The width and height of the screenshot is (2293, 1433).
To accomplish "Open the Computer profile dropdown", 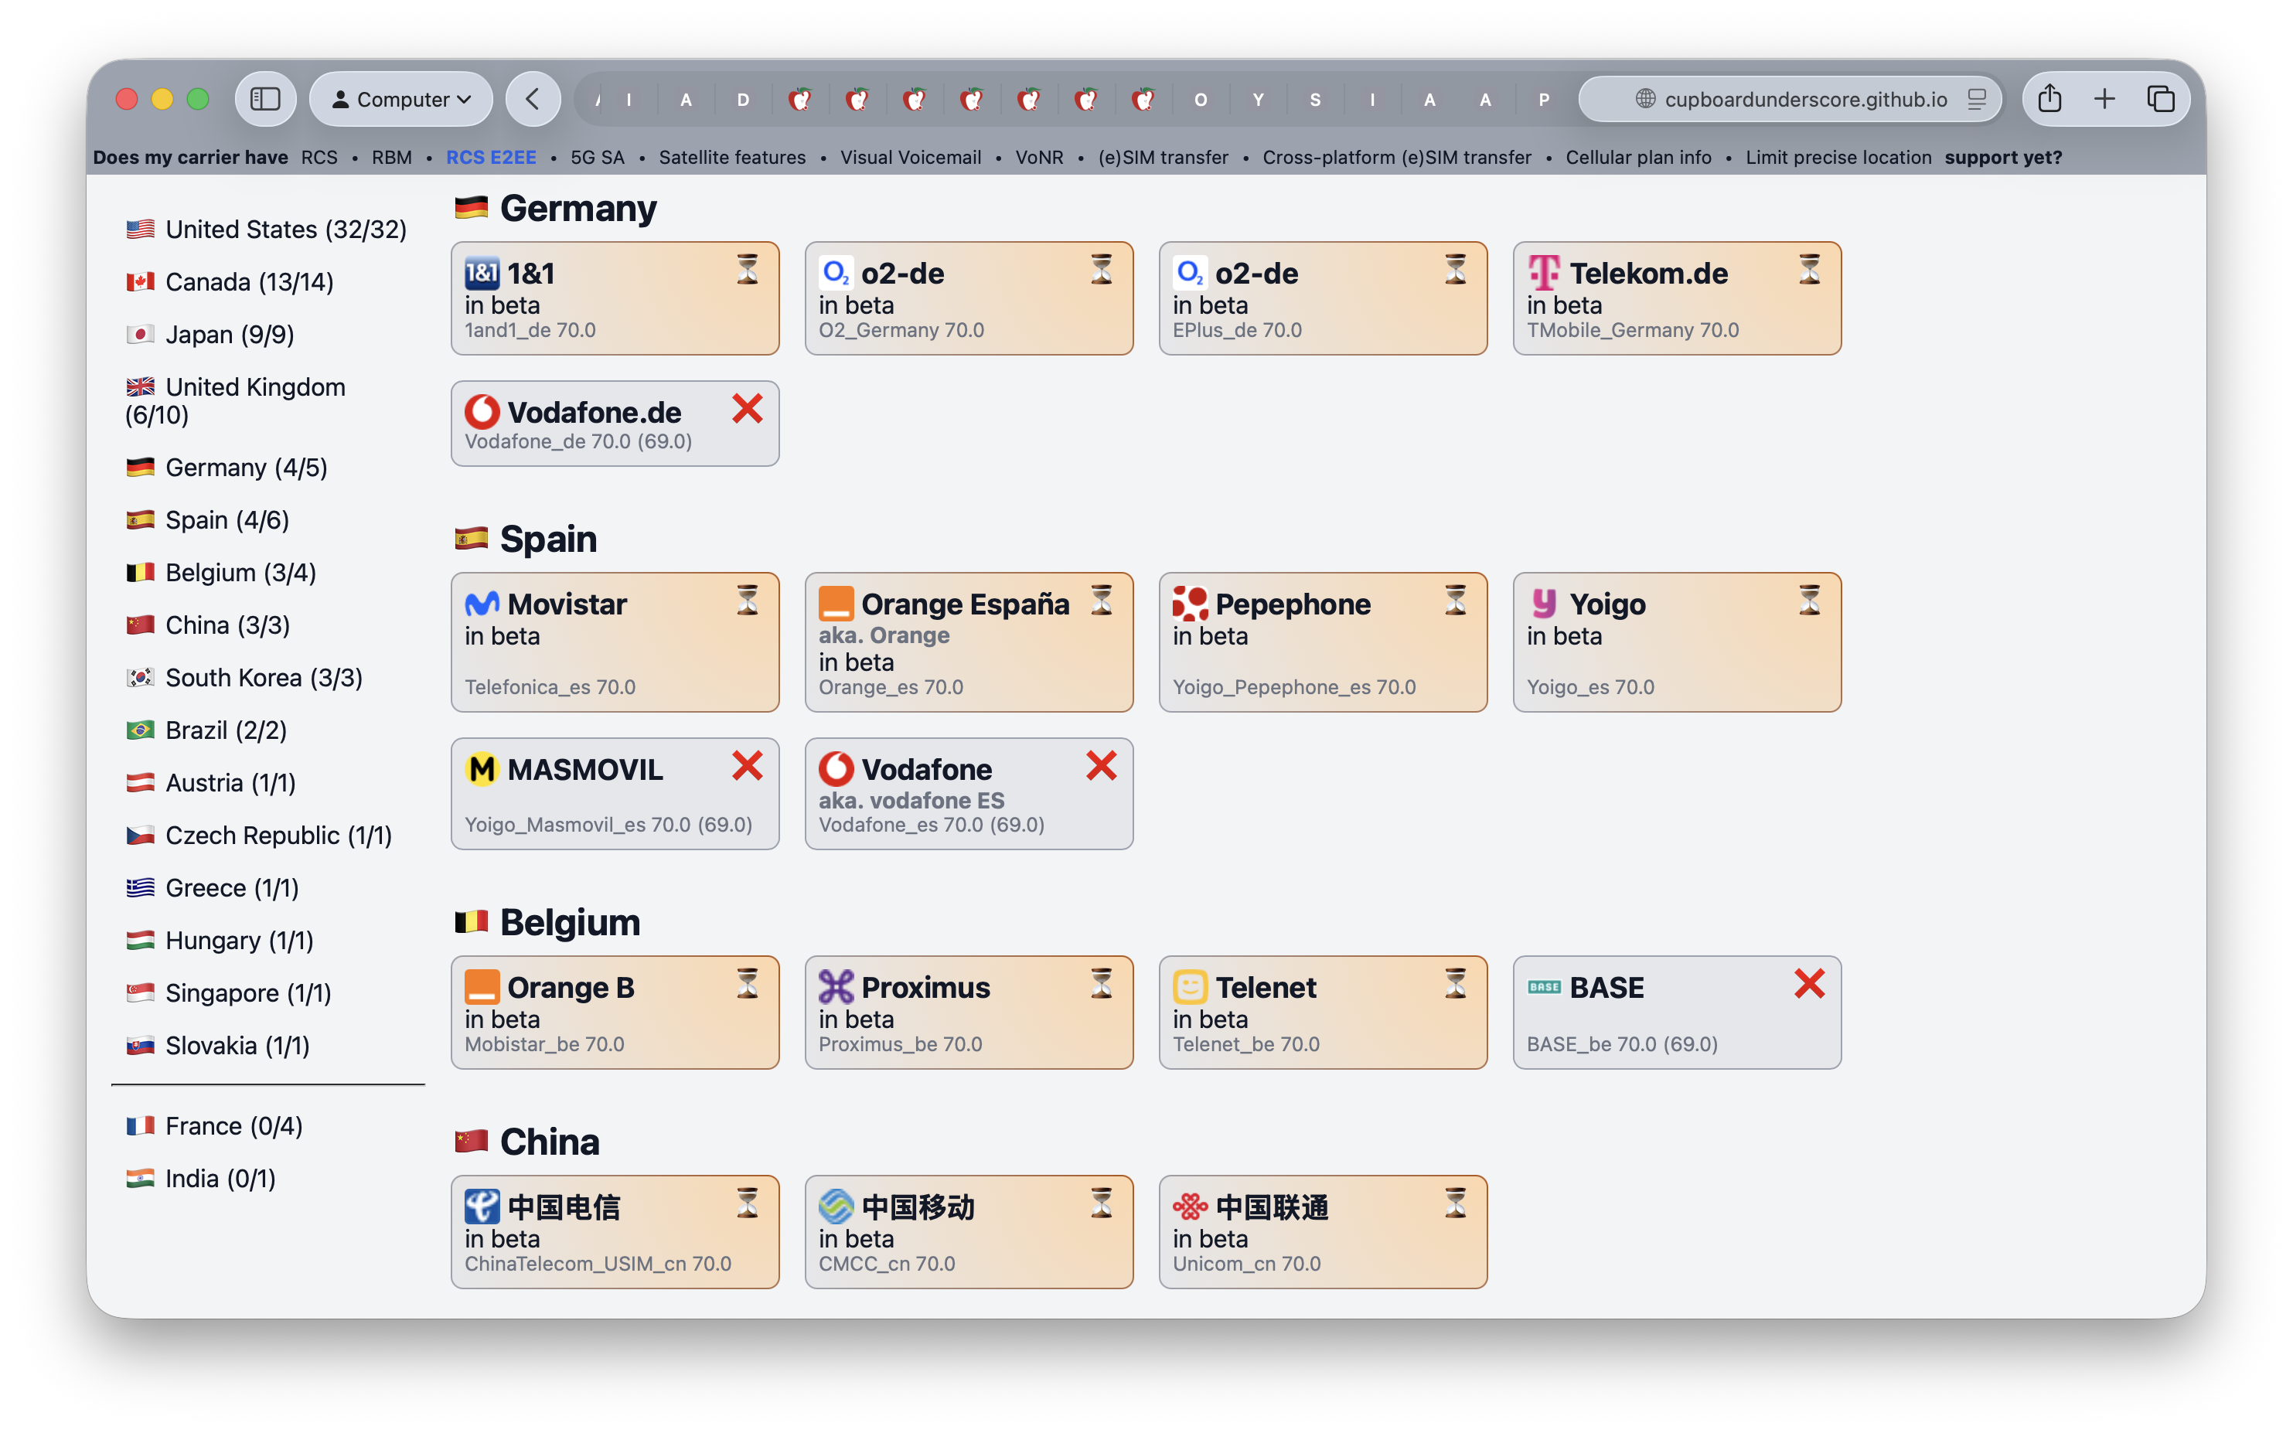I will pyautogui.click(x=401, y=99).
